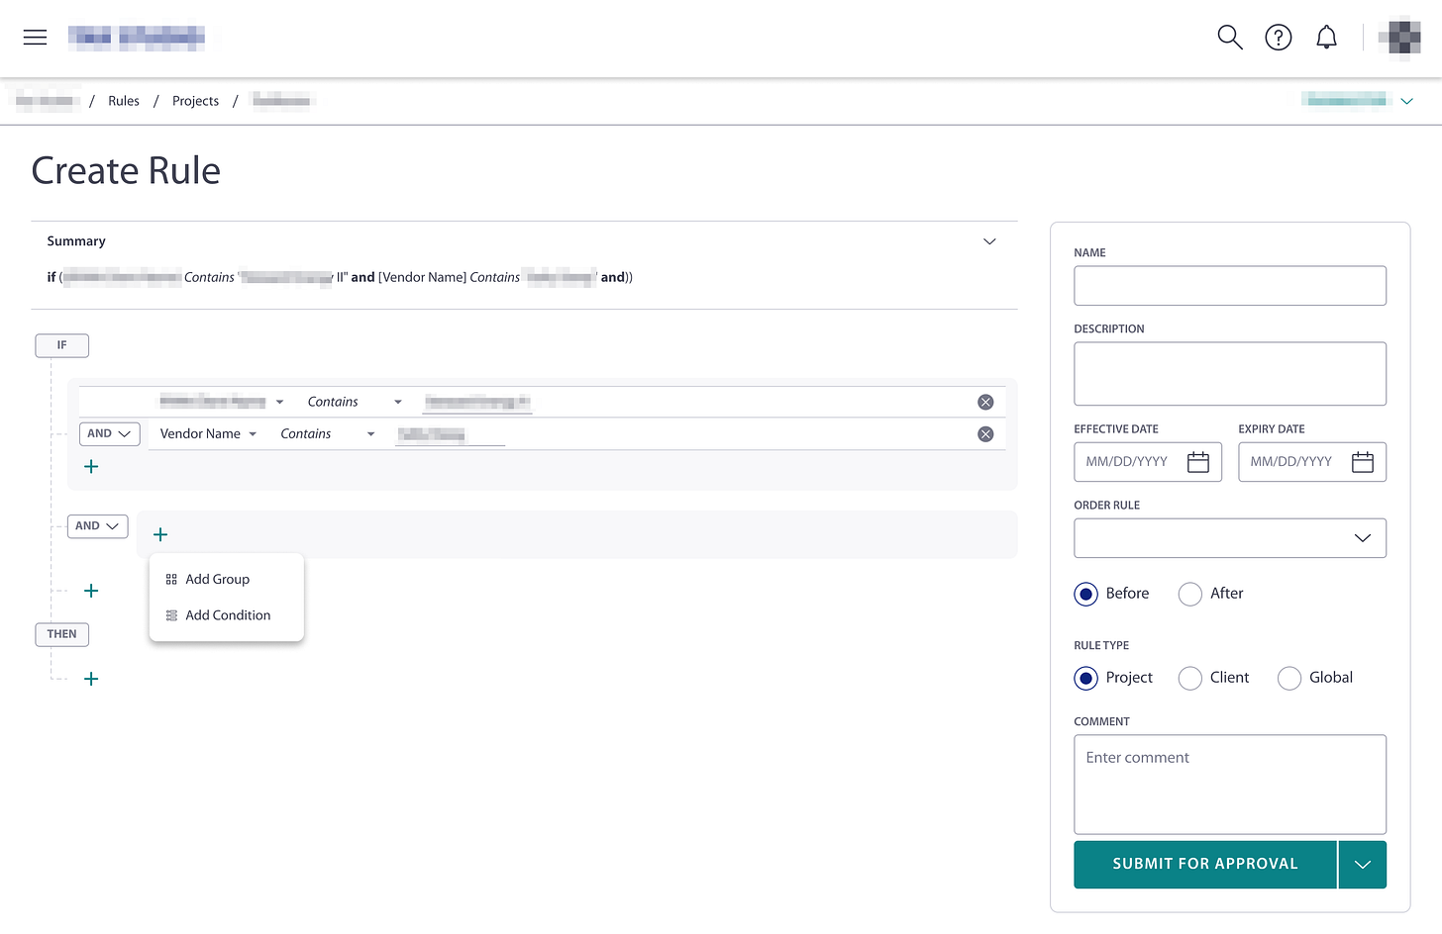Click value field in Vendor Name row
Image resolution: width=1442 pixels, height=934 pixels.
click(450, 434)
